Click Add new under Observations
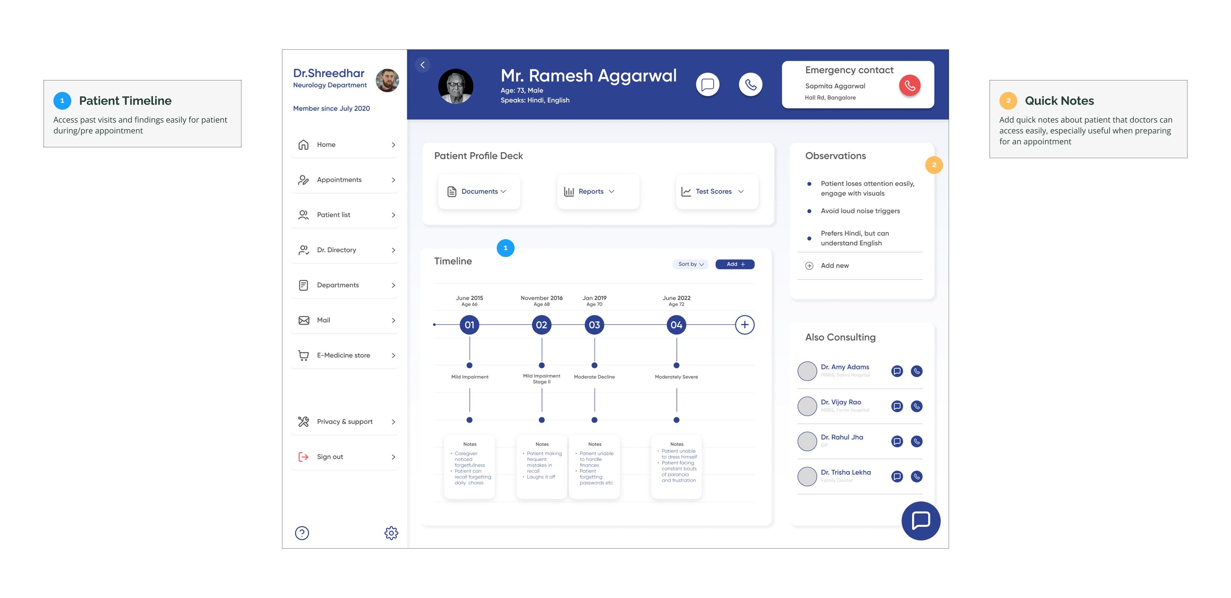Image resolution: width=1231 pixels, height=598 pixels. tap(834, 265)
